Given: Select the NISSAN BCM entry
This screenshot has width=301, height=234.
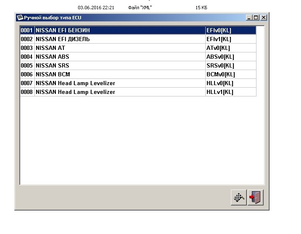Looking at the screenshot, I should pos(138,74).
